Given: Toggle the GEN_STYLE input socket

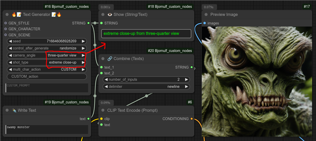Looking at the screenshot, I should coord(6,23).
